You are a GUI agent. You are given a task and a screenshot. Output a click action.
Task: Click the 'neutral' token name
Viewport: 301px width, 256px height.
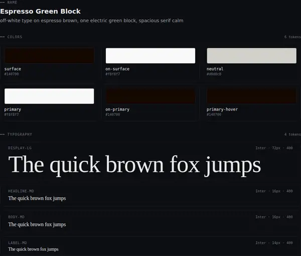tap(215, 69)
